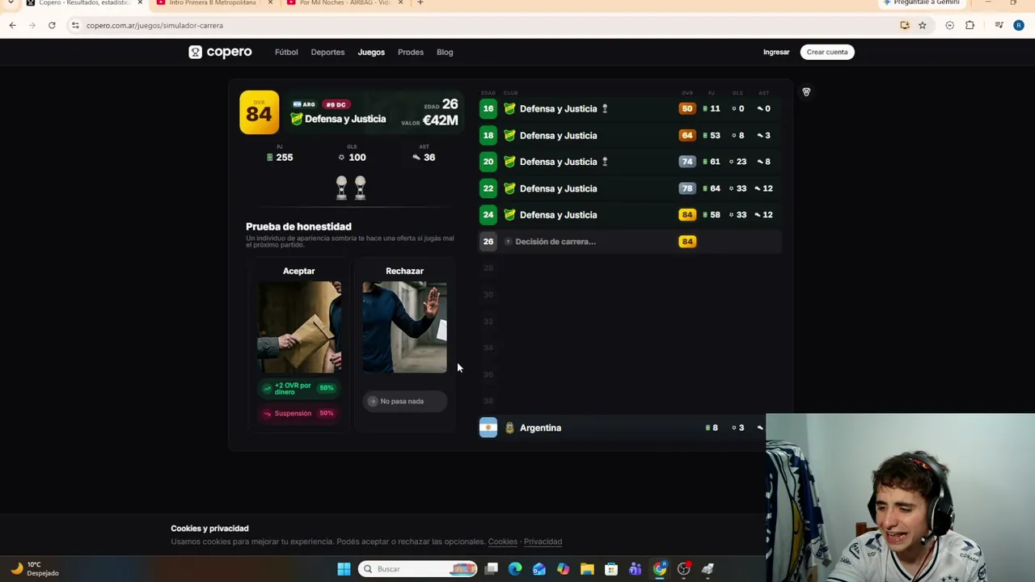The height and width of the screenshot is (582, 1035).
Task: Open Microsoft Store from the taskbar
Action: click(x=611, y=569)
